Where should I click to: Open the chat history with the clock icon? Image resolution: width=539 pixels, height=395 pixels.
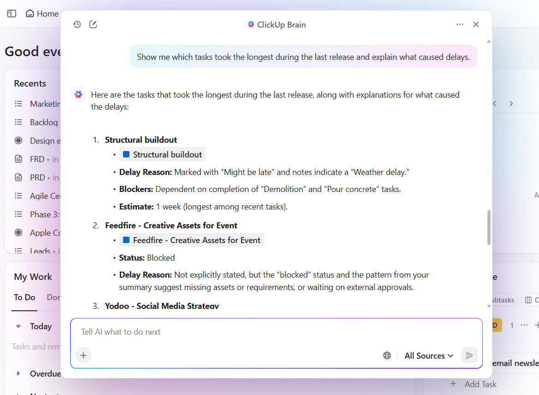(77, 24)
